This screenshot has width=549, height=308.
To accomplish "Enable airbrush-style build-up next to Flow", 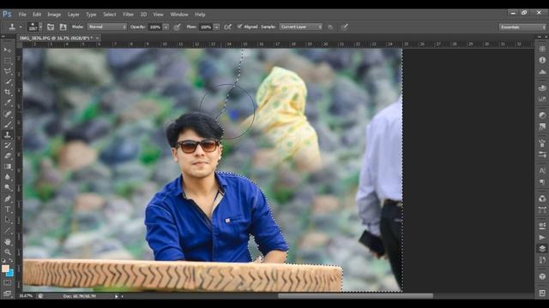I will pyautogui.click(x=227, y=27).
